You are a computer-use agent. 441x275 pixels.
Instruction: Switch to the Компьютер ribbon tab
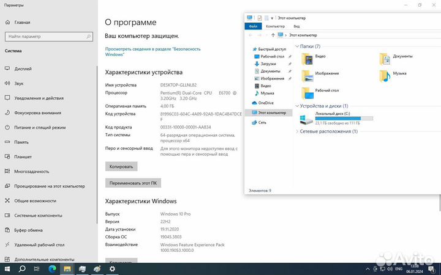pos(276,26)
